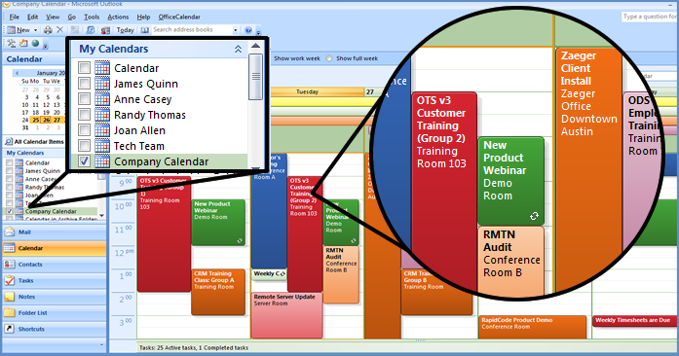Open the Address Book icon beside Today
The height and width of the screenshot is (356, 679).
144,30
